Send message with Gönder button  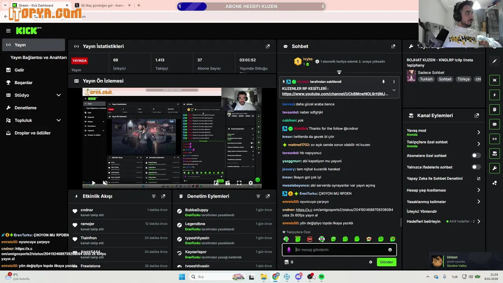[x=386, y=262]
